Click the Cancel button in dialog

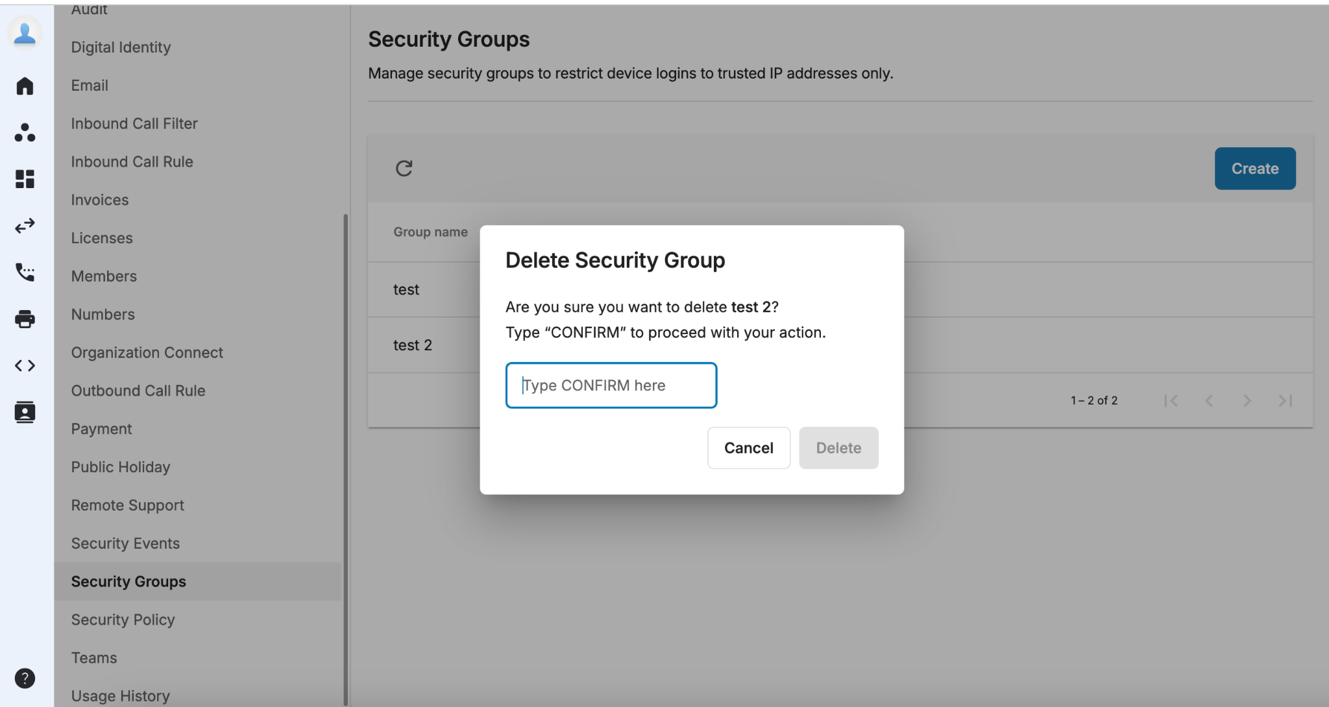pyautogui.click(x=749, y=448)
